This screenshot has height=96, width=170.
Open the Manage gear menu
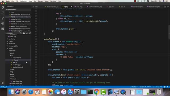tap(3, 83)
